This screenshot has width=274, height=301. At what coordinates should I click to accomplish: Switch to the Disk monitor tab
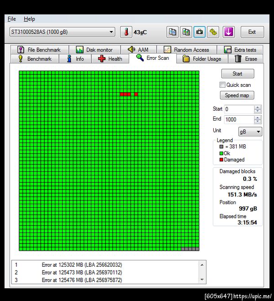click(x=95, y=50)
